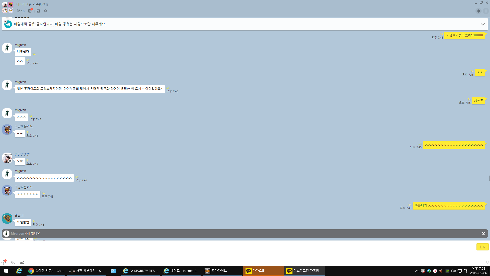Open the chat room drawer icon

pyautogui.click(x=38, y=11)
